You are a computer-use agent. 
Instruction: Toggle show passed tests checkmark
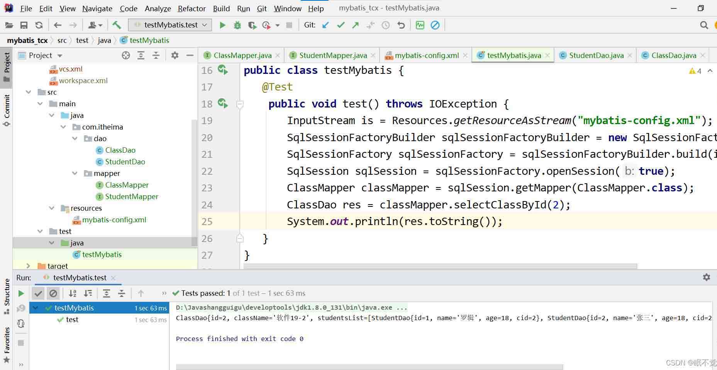38,293
